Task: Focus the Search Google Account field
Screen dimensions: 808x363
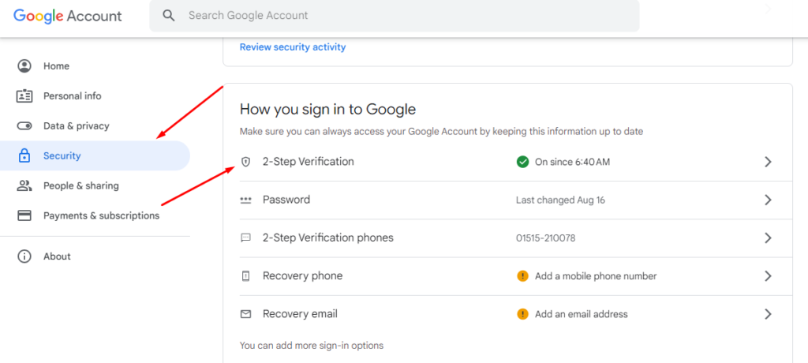Action: (395, 16)
